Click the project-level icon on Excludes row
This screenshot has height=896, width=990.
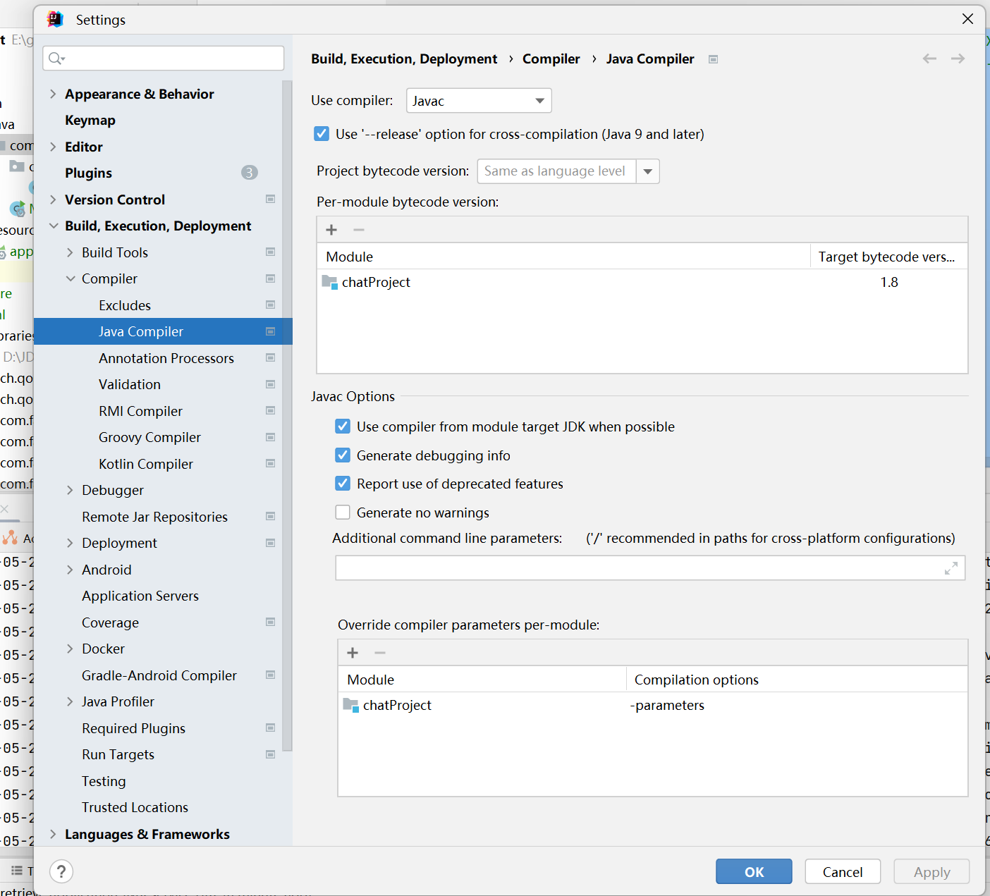tap(270, 305)
